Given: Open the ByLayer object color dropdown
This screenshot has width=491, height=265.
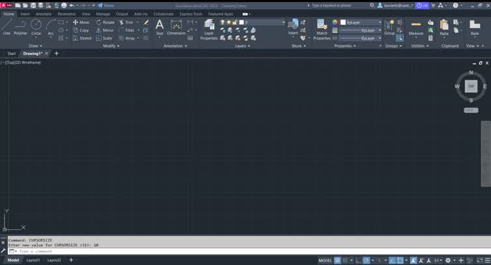Looking at the screenshot, I should click(361, 22).
